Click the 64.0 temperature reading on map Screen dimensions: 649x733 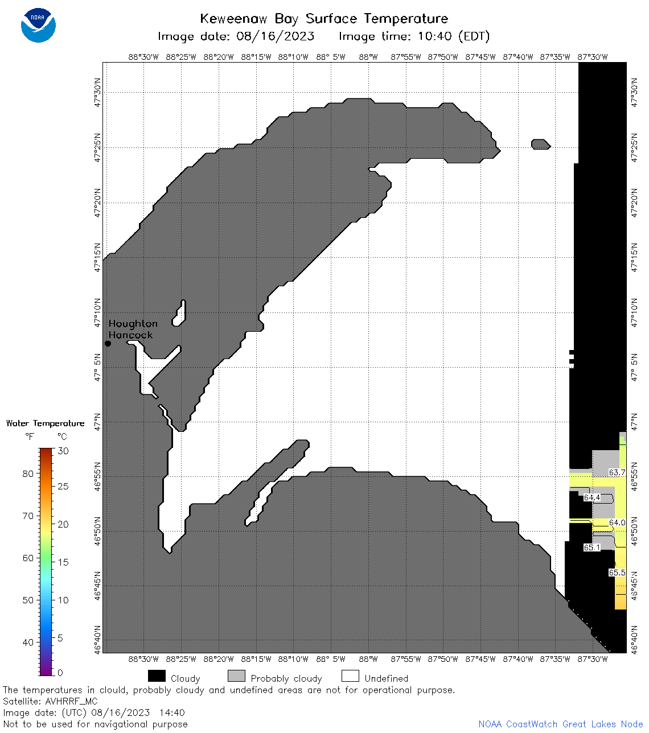coord(617,522)
